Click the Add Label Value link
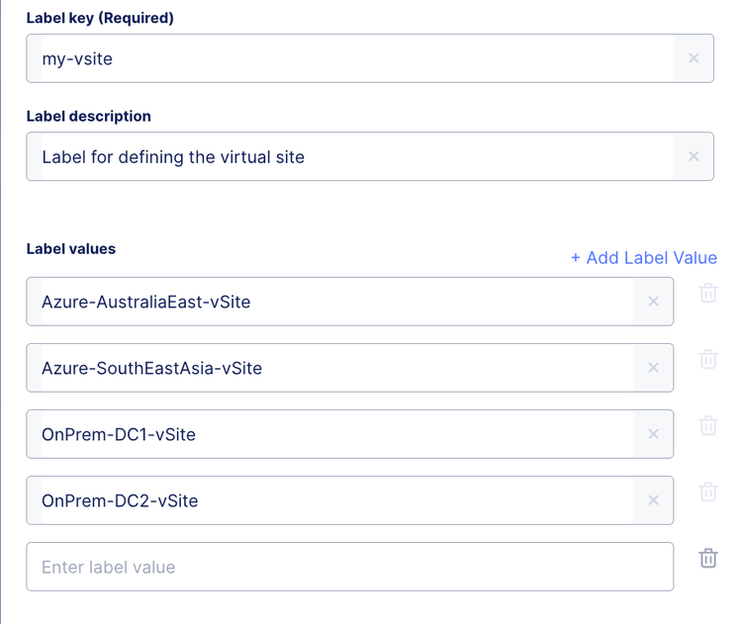Viewport: 742px width, 624px height. 643,257
